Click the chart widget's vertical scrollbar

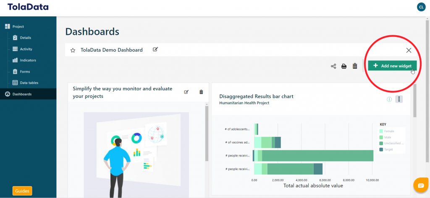click(414, 101)
